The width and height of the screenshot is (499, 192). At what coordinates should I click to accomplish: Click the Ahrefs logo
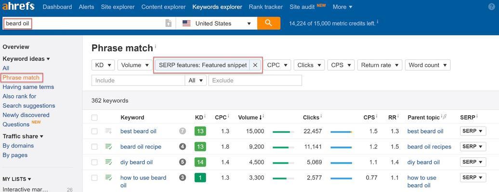click(x=19, y=6)
